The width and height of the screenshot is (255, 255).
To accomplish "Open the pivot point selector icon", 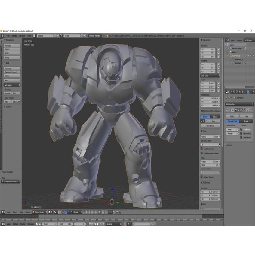I will pyautogui.click(x=55, y=212).
